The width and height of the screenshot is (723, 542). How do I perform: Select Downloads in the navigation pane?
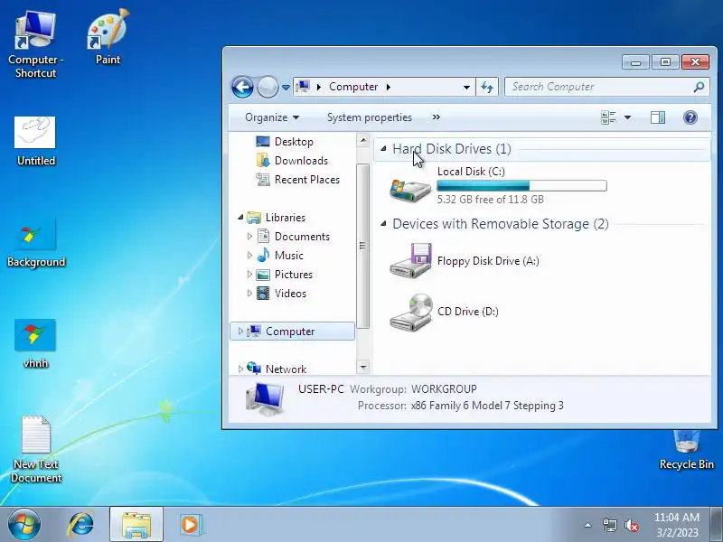coord(301,161)
